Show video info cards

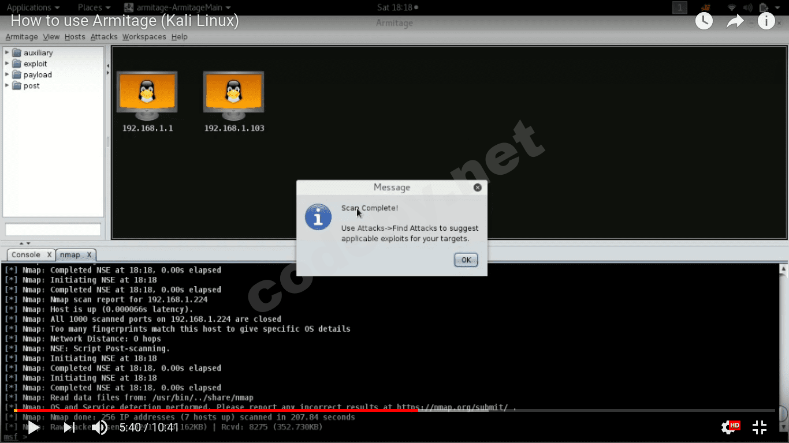766,21
